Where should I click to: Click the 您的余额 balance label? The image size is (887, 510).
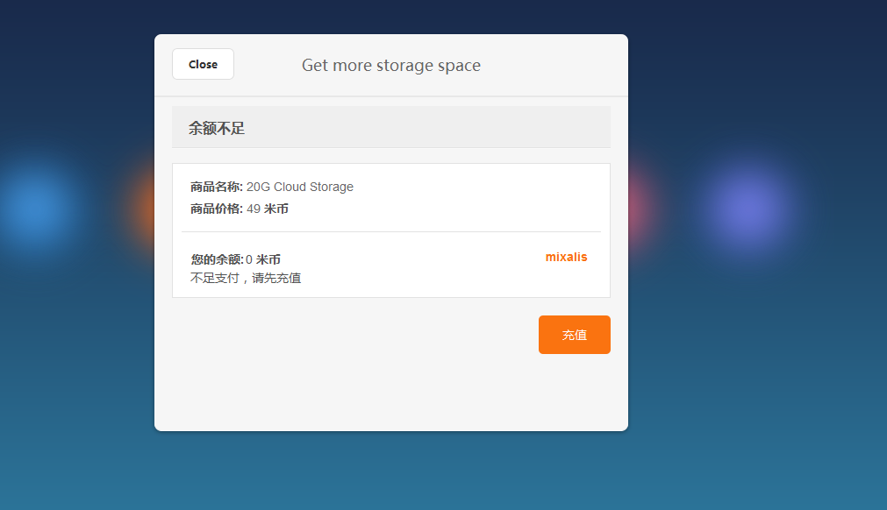point(217,259)
